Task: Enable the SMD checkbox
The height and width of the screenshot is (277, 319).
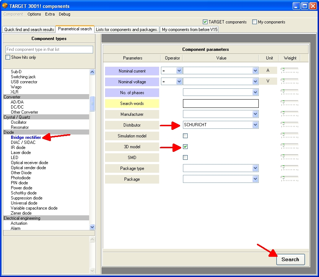Action: (x=185, y=158)
